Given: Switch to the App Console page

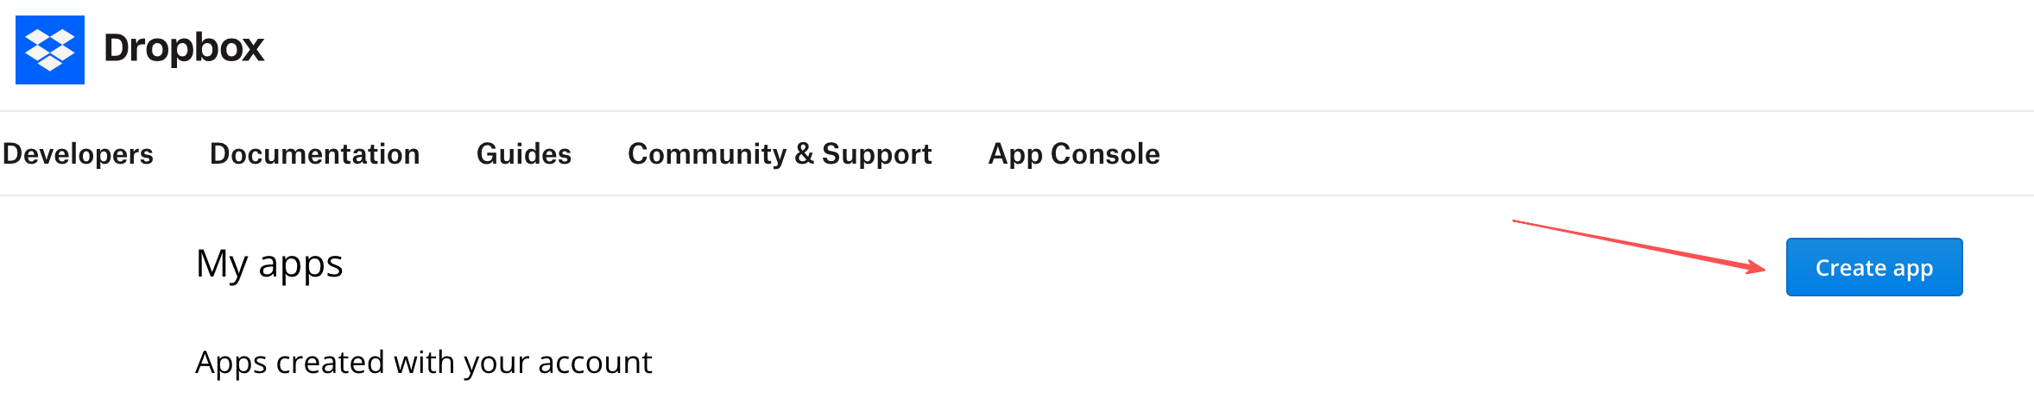Looking at the screenshot, I should pyautogui.click(x=1074, y=154).
